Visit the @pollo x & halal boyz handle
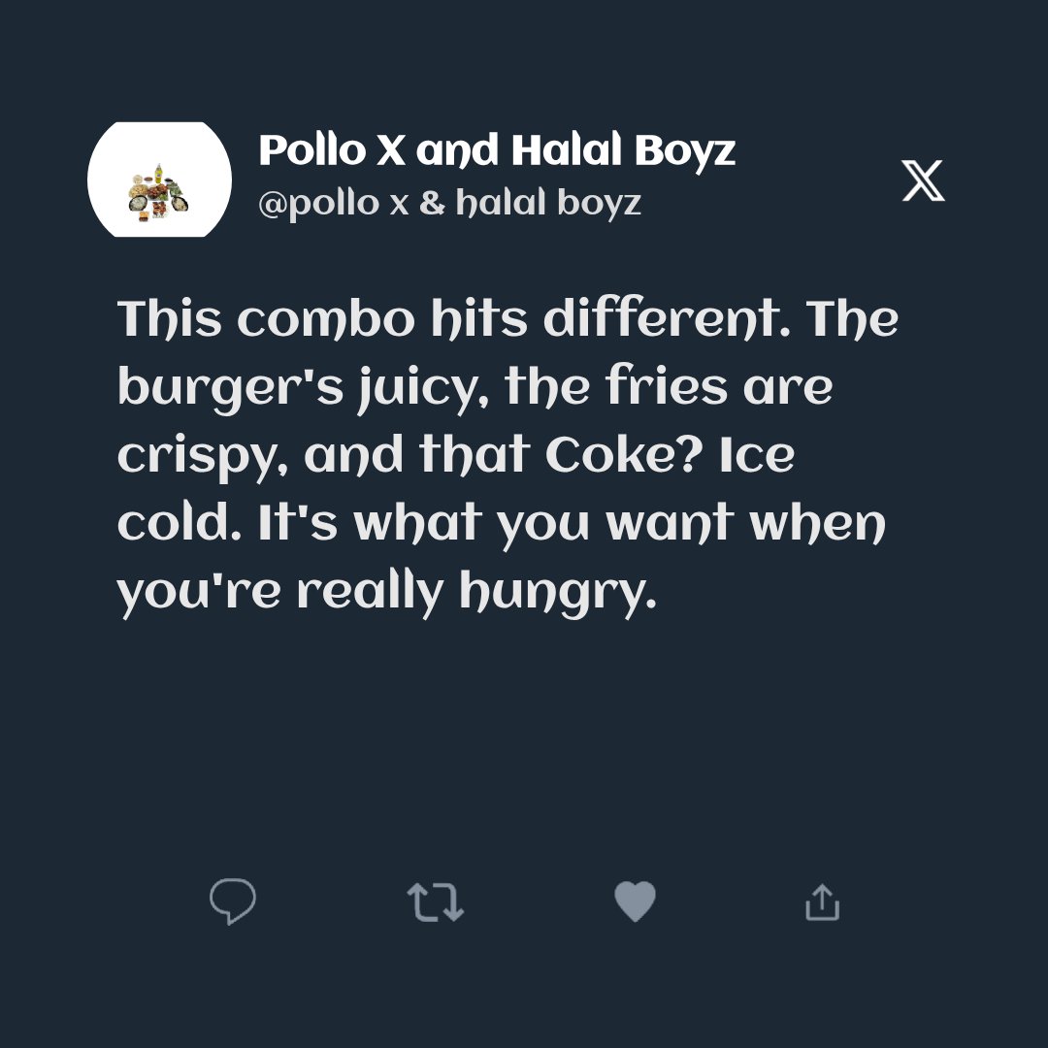This screenshot has width=1048, height=1048. pyautogui.click(x=450, y=203)
